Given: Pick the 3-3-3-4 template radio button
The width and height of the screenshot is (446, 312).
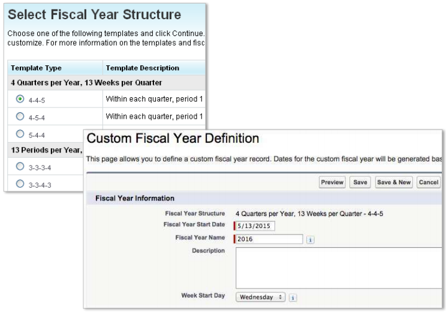Looking at the screenshot, I should point(20,166).
